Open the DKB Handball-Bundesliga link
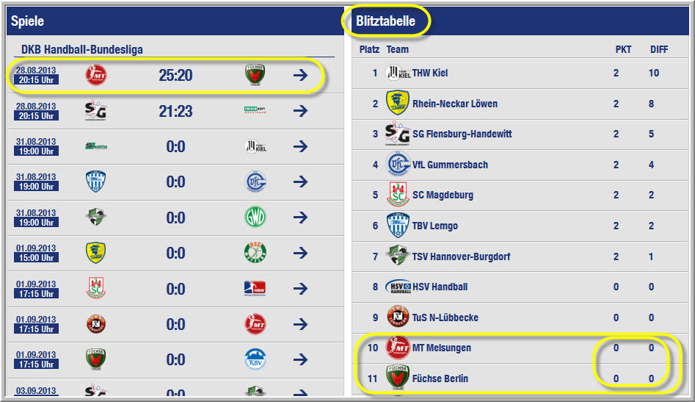This screenshot has height=402, width=695. (x=82, y=50)
